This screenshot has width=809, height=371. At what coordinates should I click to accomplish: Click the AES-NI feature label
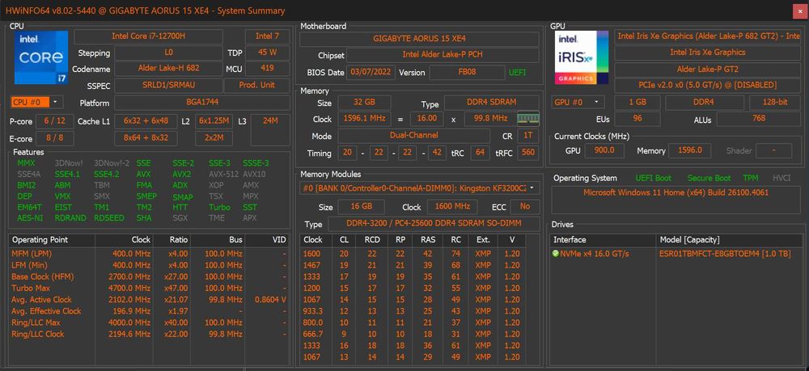29,218
